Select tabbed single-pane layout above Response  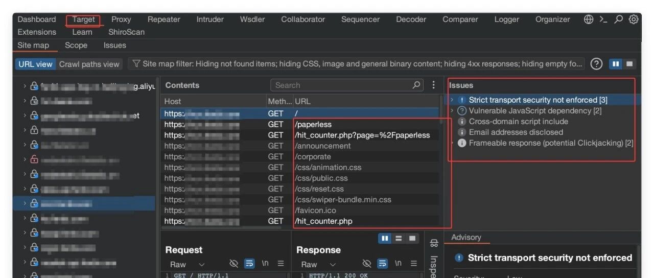tap(412, 238)
